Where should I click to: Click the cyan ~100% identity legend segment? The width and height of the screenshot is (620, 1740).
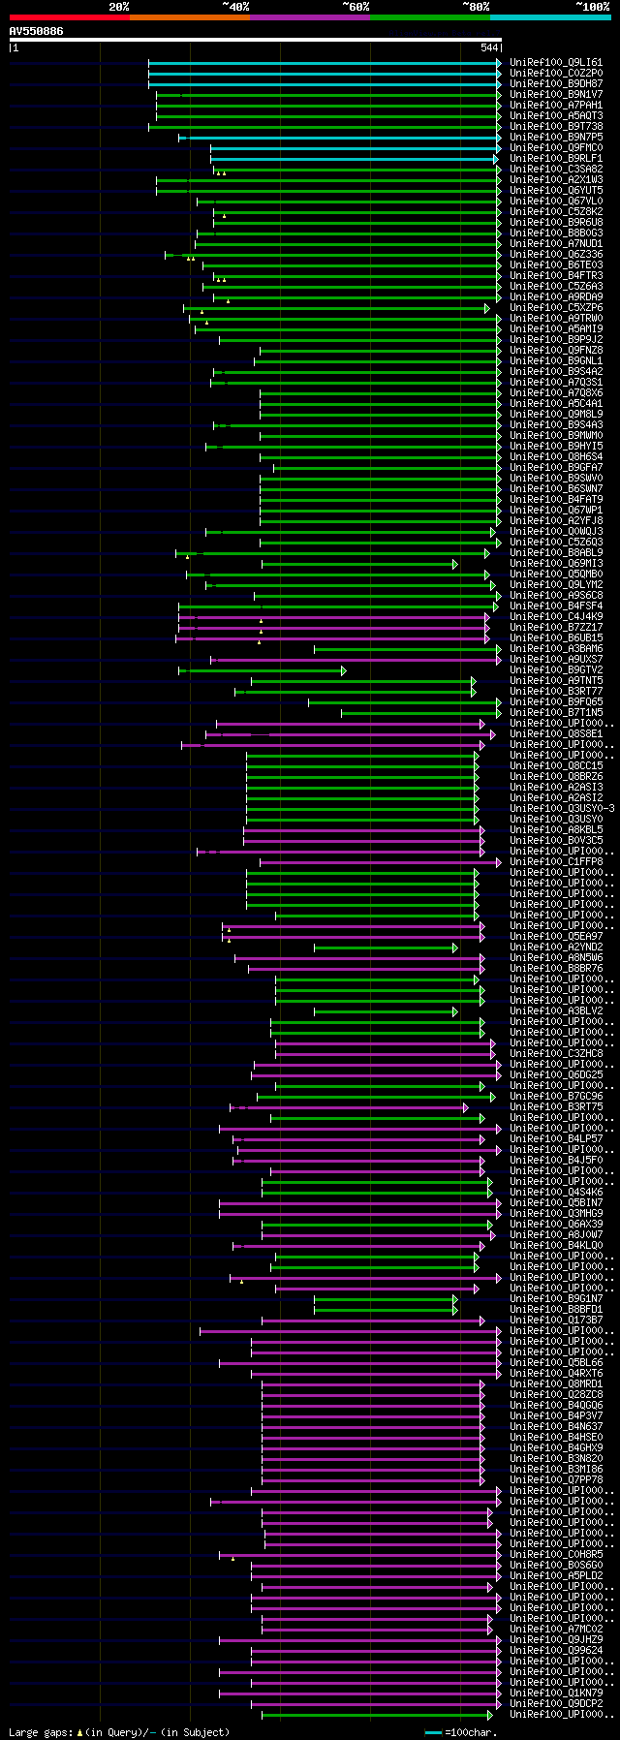coord(550,17)
